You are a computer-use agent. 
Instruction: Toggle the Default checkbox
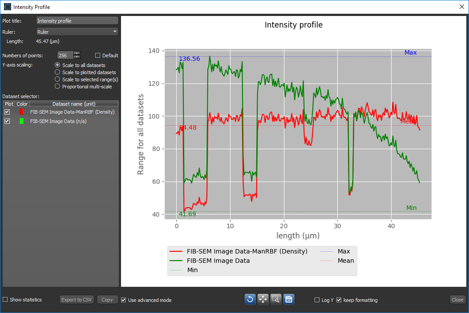point(97,55)
